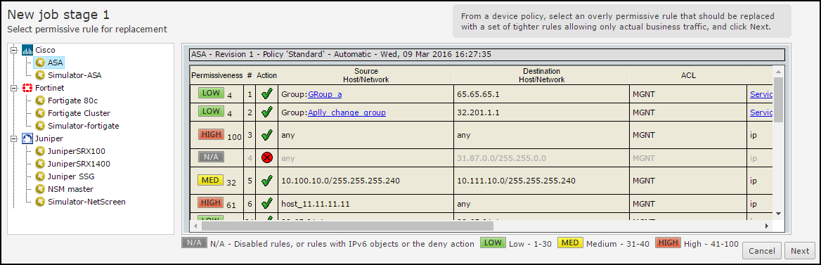
Task: Open the GRoup_a source group link
Action: coord(325,94)
